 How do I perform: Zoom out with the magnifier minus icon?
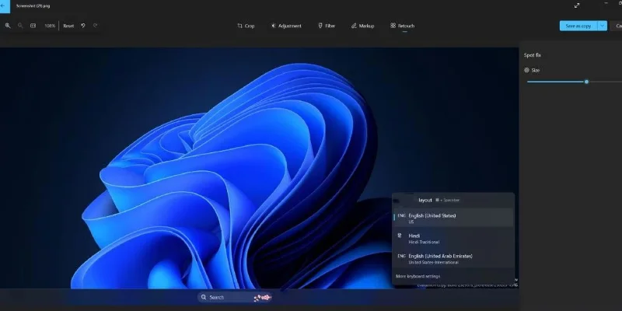20,26
